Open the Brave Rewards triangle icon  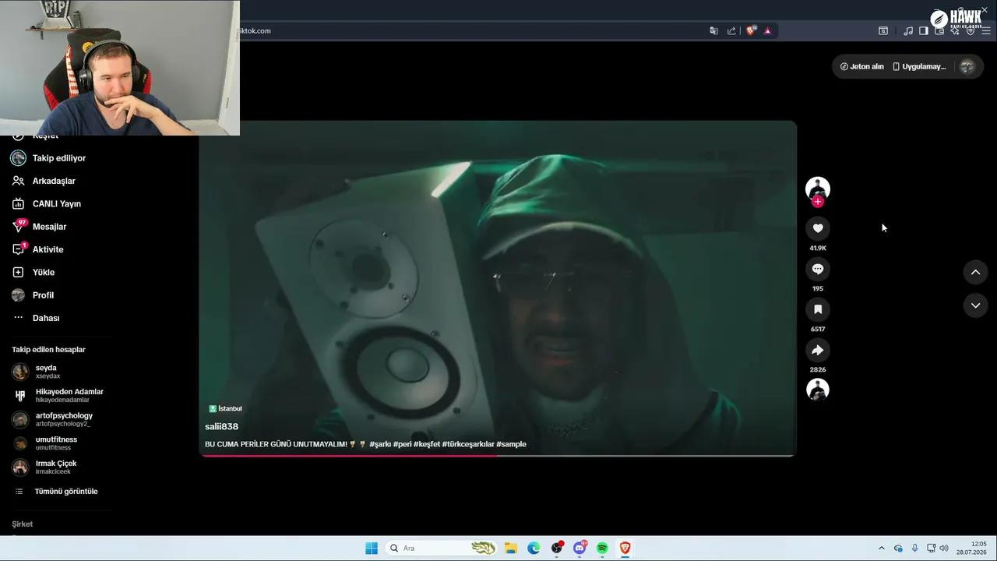click(768, 31)
